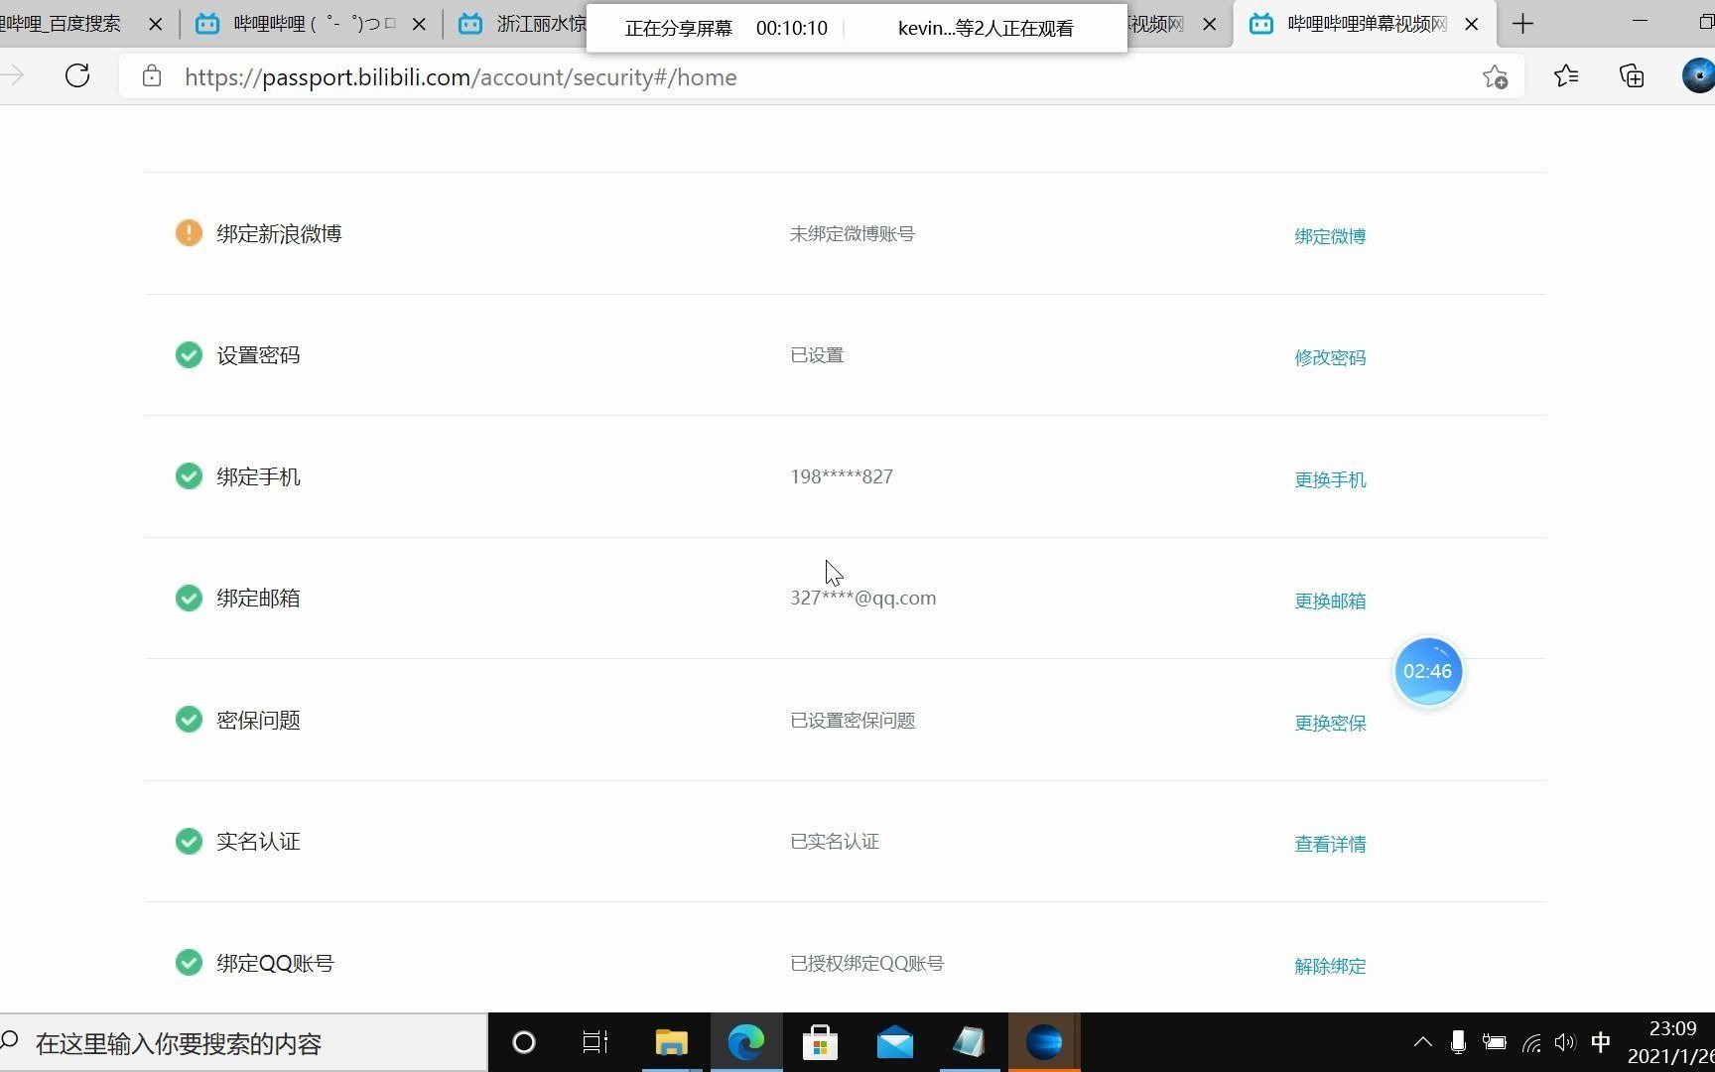Click the 更换密保 link

(x=1330, y=723)
